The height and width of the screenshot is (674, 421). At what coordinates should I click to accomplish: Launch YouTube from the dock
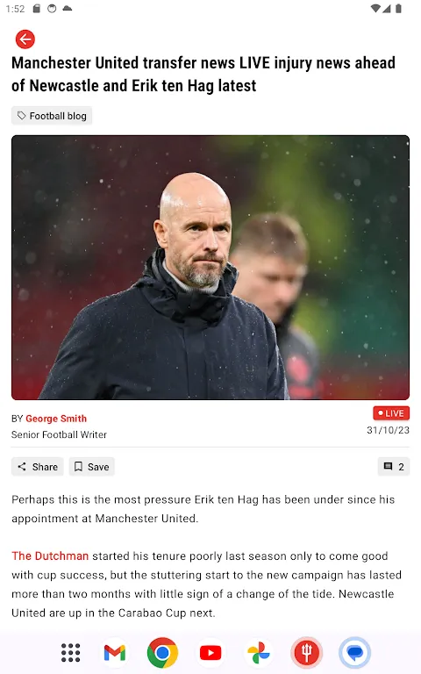(210, 653)
